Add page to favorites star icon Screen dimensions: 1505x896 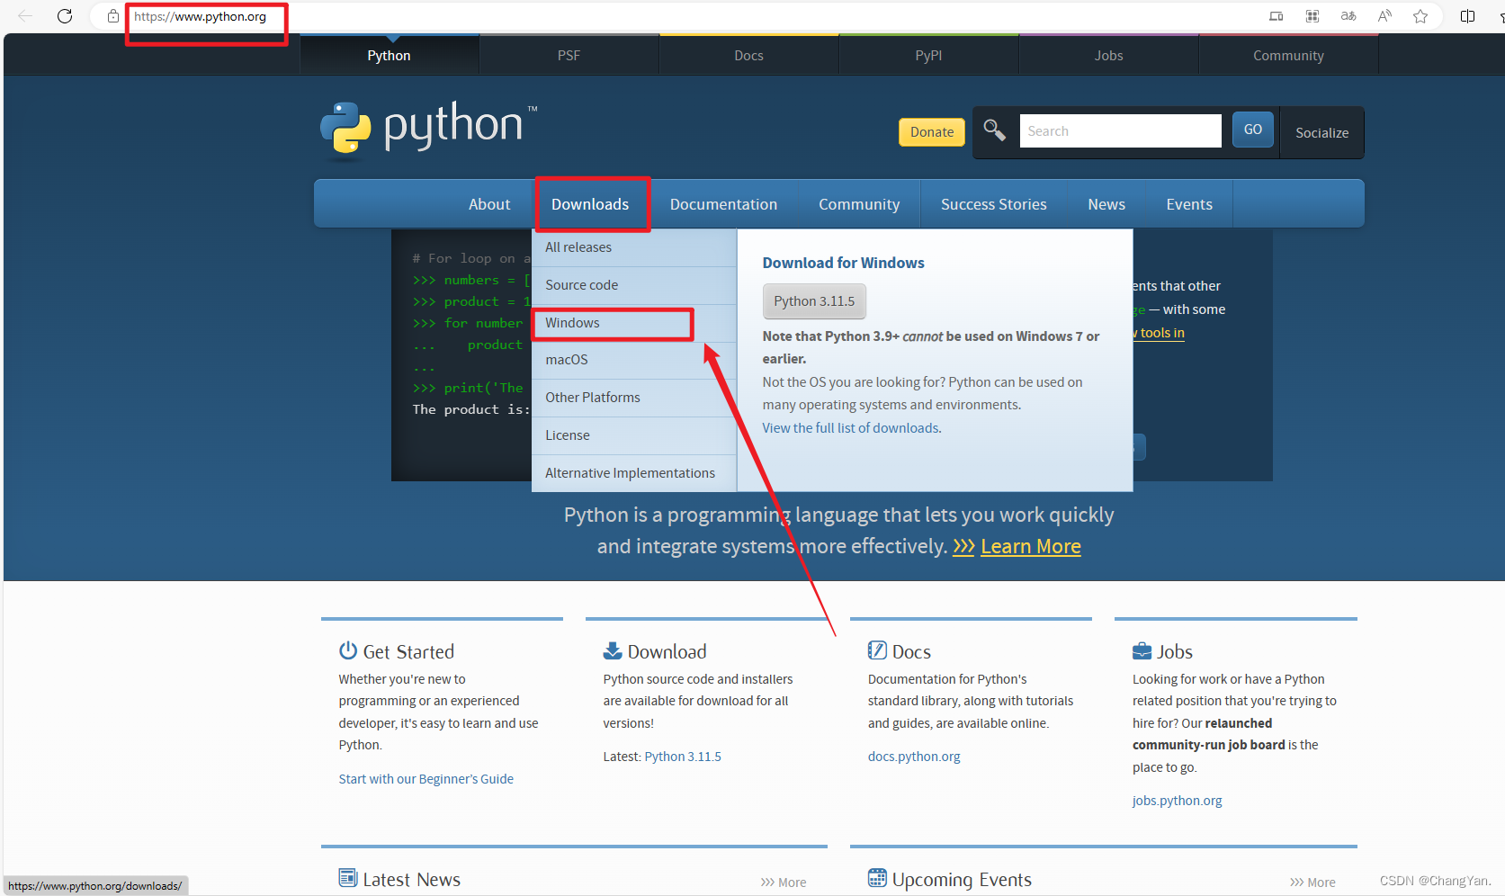tap(1420, 16)
